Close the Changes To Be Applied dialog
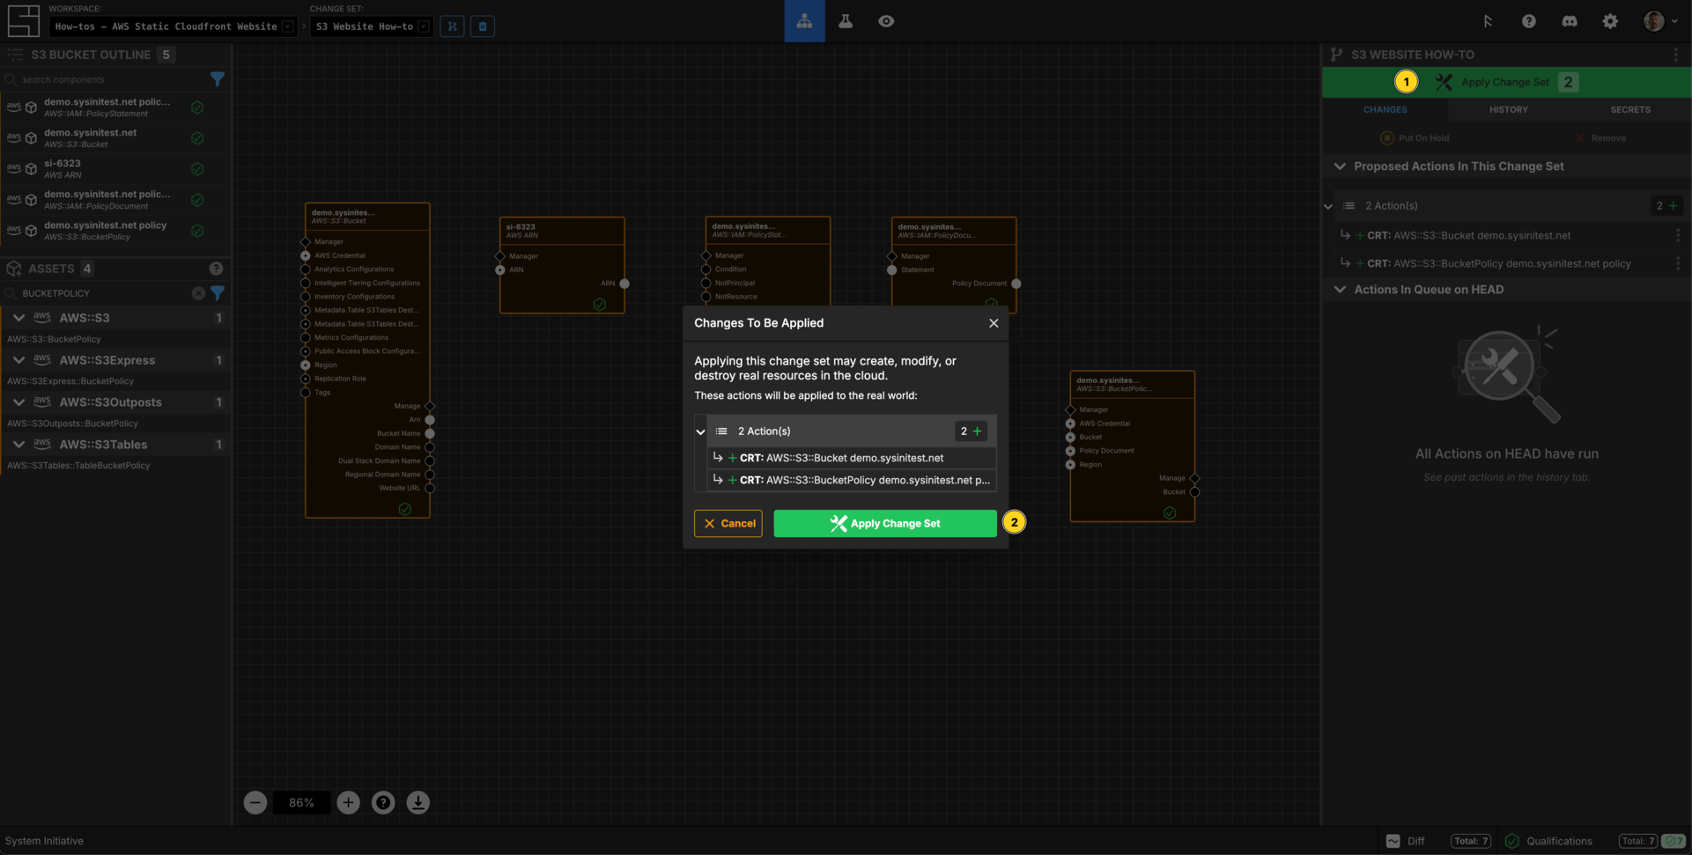 (x=994, y=323)
